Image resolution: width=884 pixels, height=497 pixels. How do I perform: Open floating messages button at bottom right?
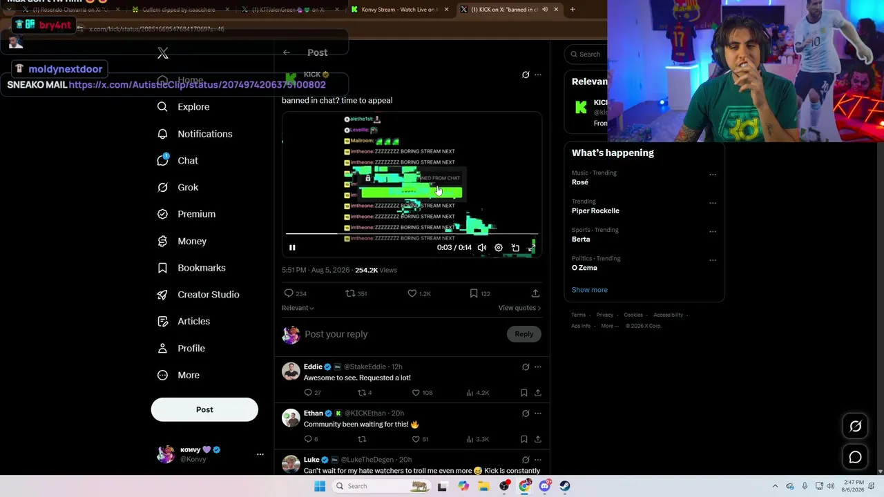(856, 457)
